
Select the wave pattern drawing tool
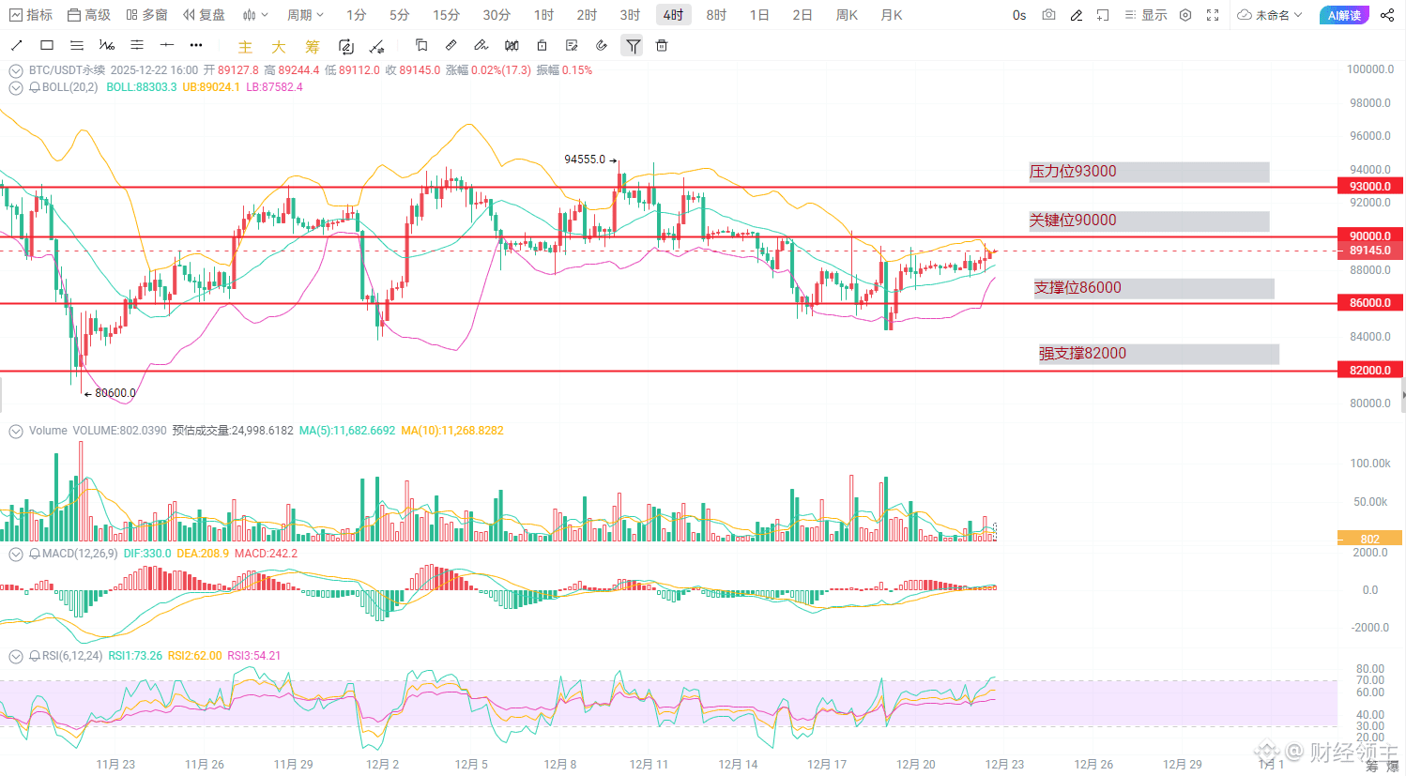point(107,45)
